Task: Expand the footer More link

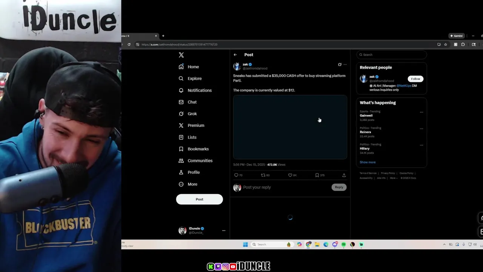Action: tap(394, 178)
